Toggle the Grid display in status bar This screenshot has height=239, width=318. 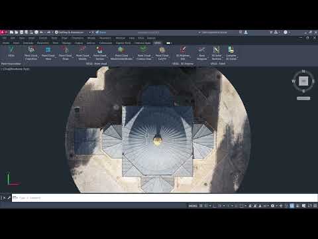click(x=201, y=206)
